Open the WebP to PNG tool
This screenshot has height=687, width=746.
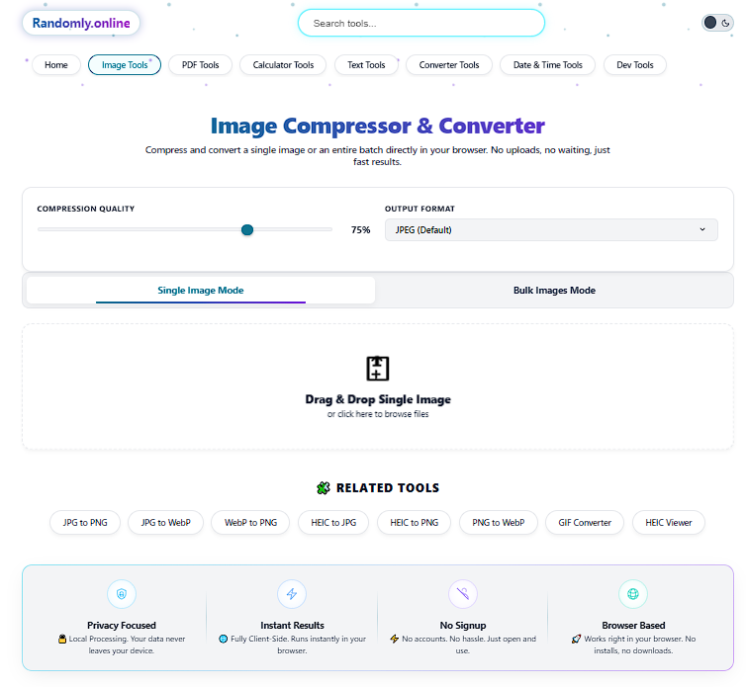(250, 523)
